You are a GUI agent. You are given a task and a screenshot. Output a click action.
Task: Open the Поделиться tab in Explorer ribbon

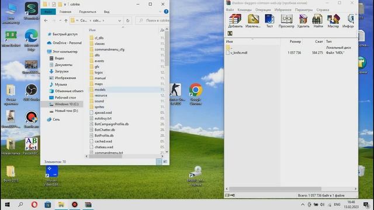click(88, 12)
